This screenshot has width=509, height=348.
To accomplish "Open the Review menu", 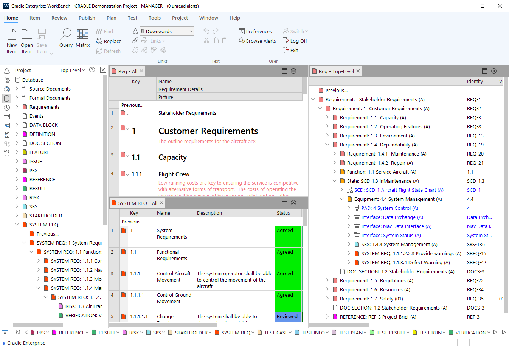I will point(59,18).
